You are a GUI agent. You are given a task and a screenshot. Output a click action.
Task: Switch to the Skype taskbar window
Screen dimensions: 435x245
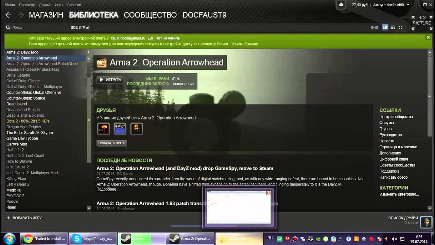pyautogui.click(x=93, y=239)
